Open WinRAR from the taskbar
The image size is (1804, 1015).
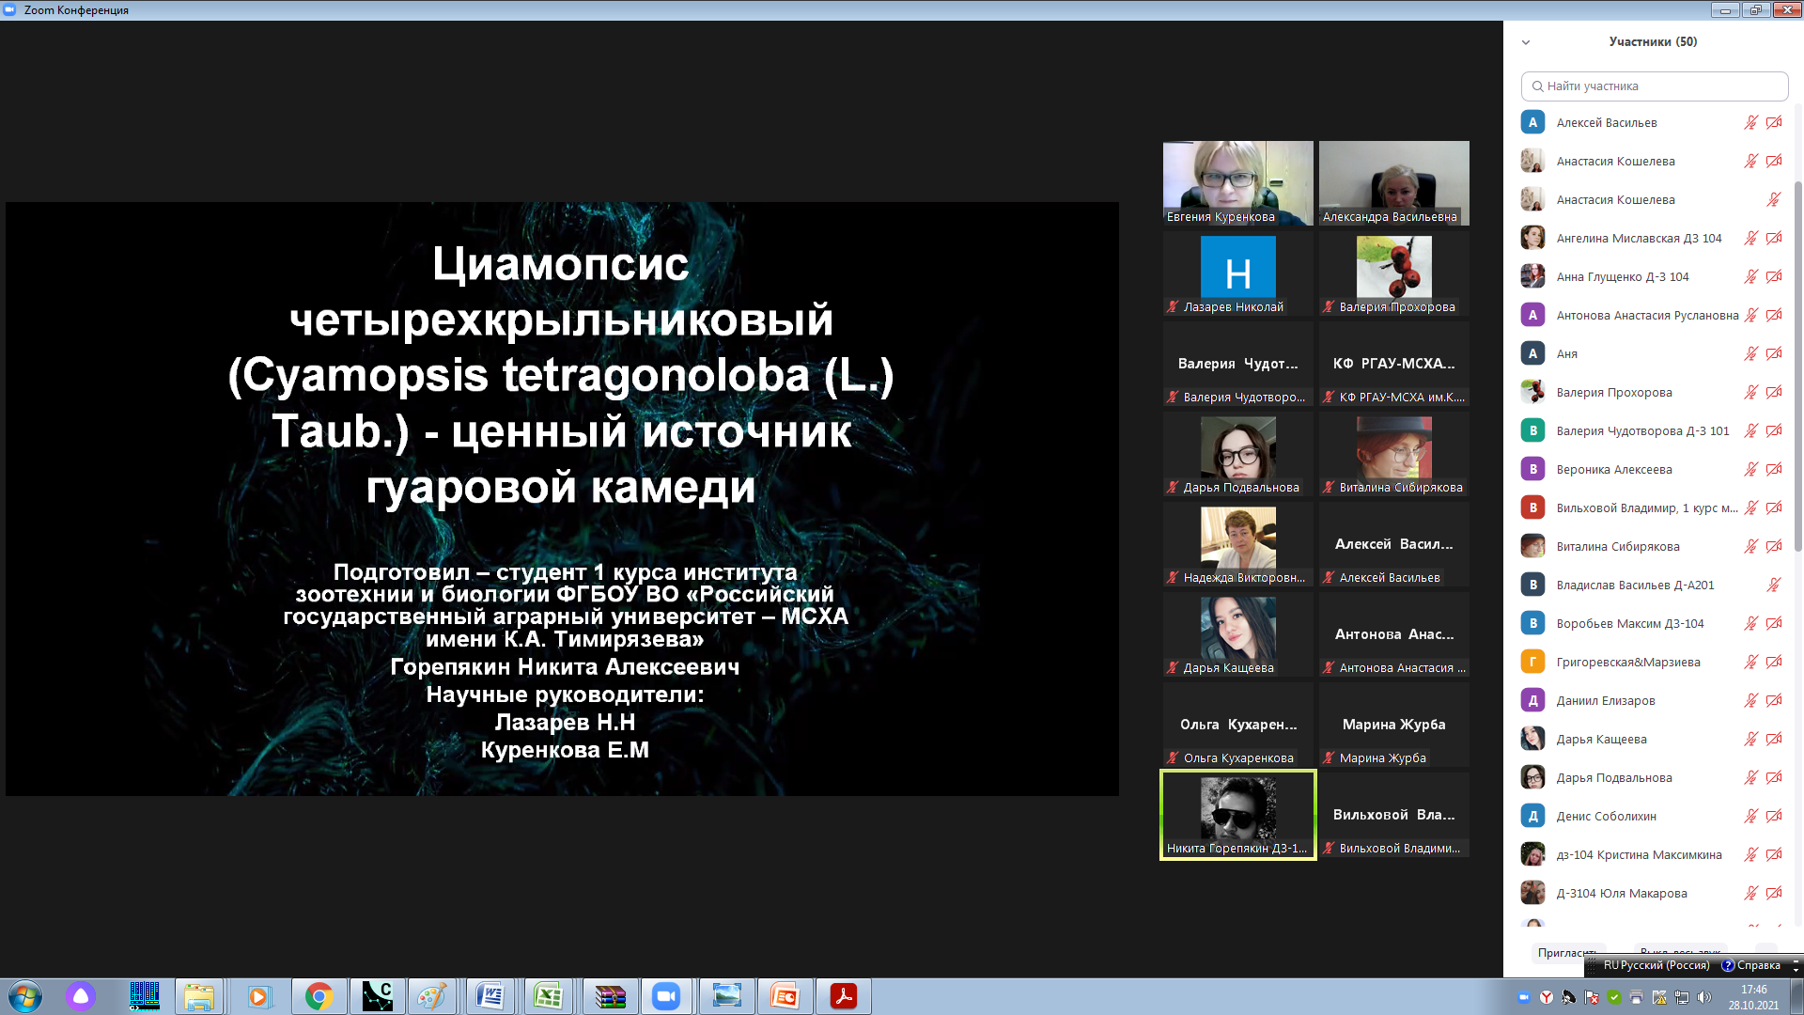pyautogui.click(x=611, y=996)
